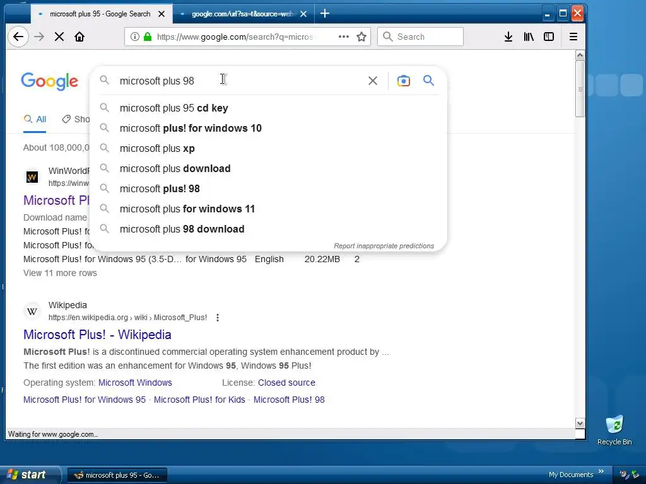Choose suggestion 'microsoft plus! for windows 10'
Image resolution: width=646 pixels, height=484 pixels.
268,128
